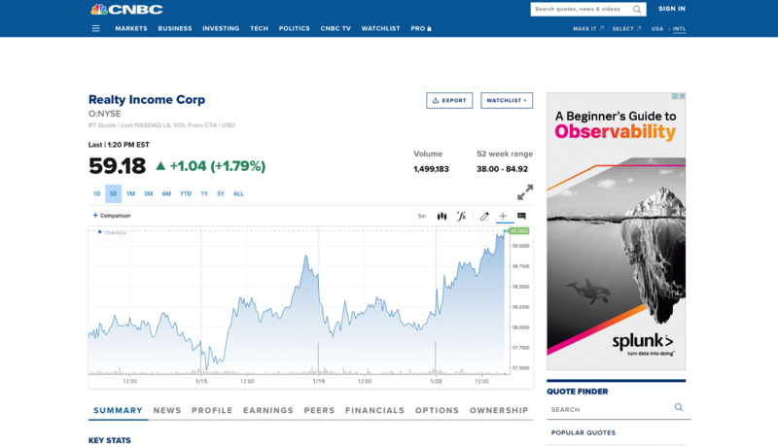The height and width of the screenshot is (447, 778).
Task: Click the Splunk Observability ad image
Action: (x=617, y=231)
